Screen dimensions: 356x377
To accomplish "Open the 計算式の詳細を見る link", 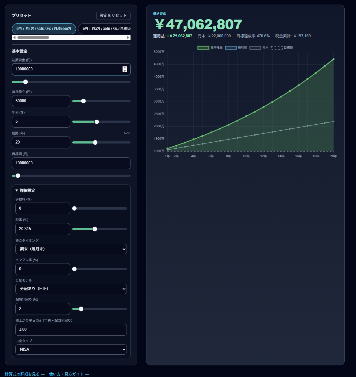I will pyautogui.click(x=25, y=374).
